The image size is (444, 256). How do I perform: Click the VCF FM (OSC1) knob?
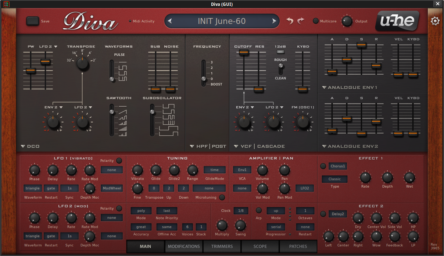(302, 122)
